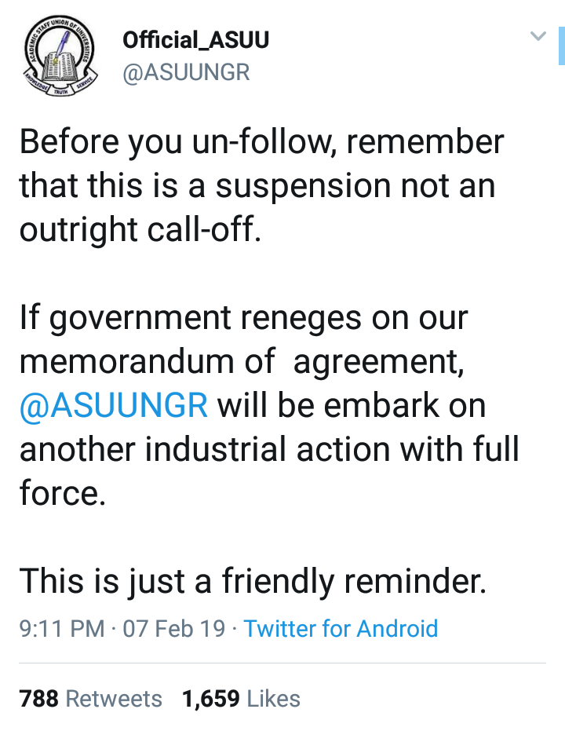View the 788 Retweets list
This screenshot has width=565, height=731.
[90, 699]
